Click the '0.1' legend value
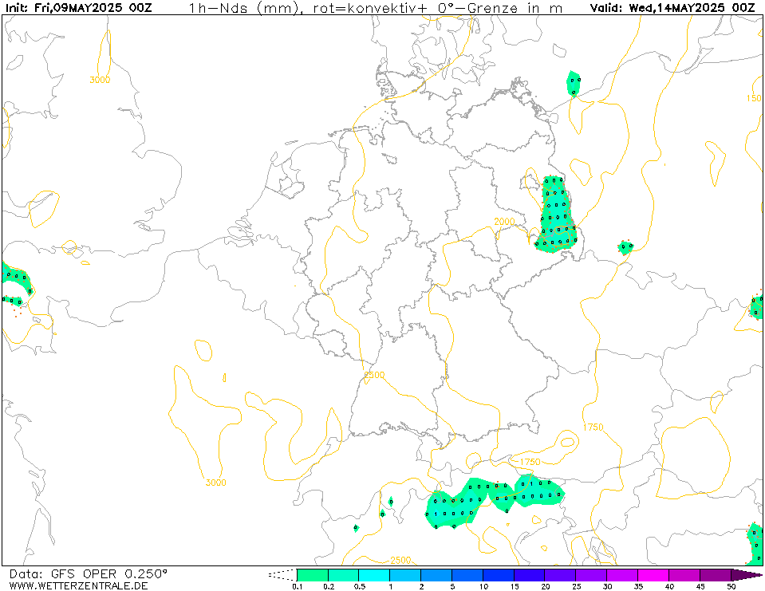The width and height of the screenshot is (765, 591). click(x=297, y=586)
